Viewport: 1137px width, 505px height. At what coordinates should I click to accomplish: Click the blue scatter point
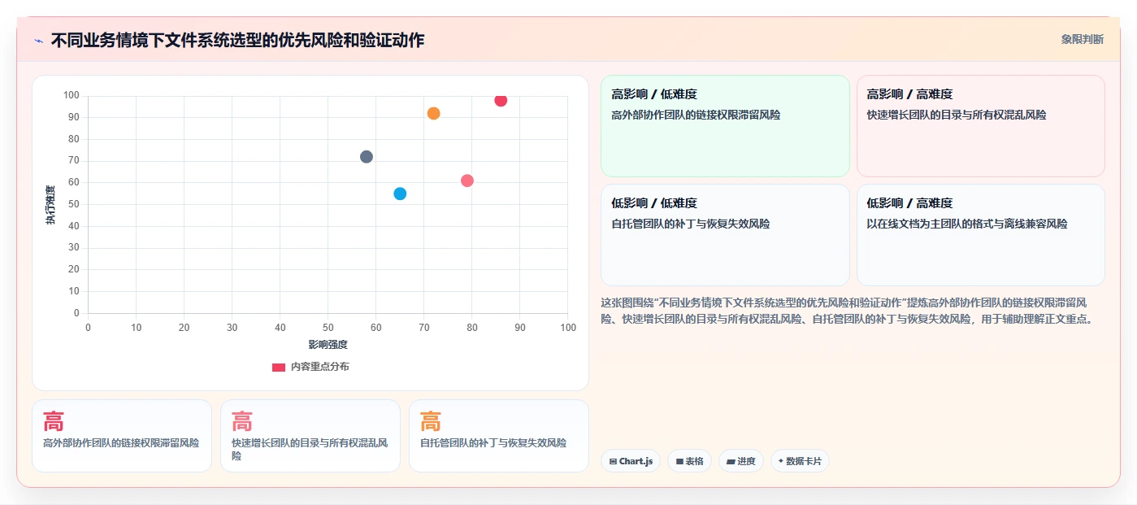click(400, 194)
